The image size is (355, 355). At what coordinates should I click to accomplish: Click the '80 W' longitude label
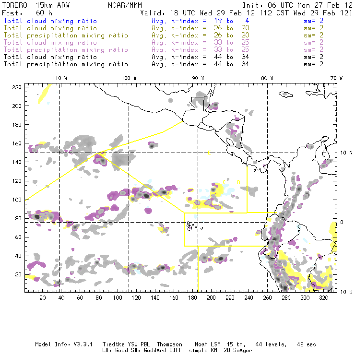(267, 78)
